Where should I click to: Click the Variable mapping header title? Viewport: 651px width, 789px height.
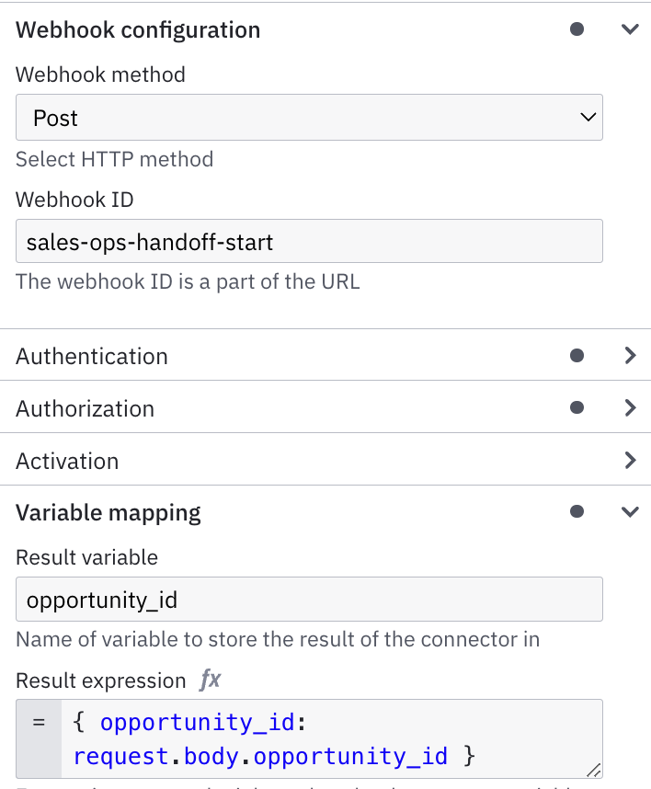tap(108, 513)
